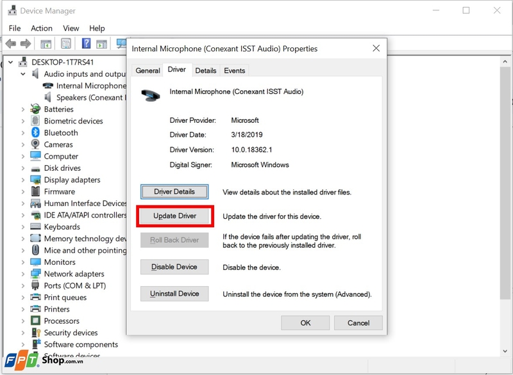The width and height of the screenshot is (513, 375).
Task: Switch to the Details tab
Action: (x=205, y=70)
